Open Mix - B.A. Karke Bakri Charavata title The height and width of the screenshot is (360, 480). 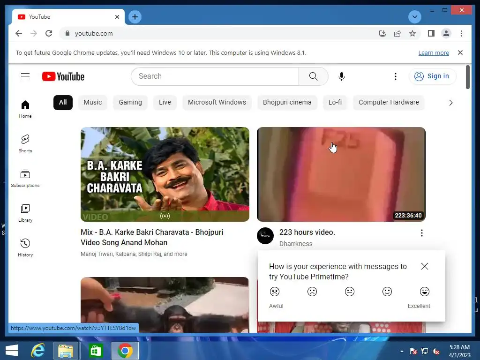pyautogui.click(x=152, y=237)
